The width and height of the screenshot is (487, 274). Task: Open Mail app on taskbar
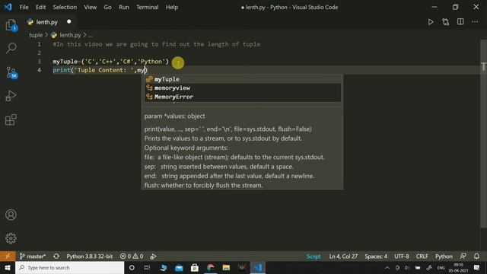179,267
